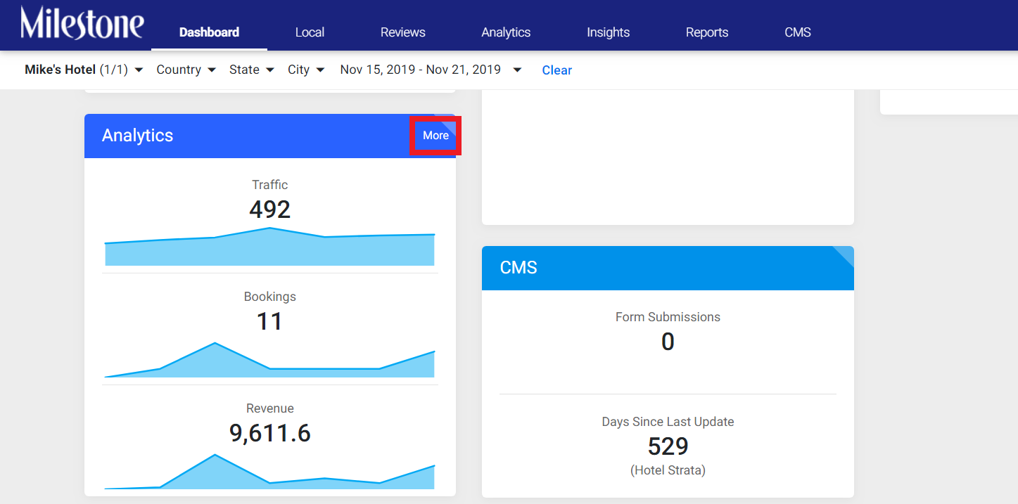Click the Bookings sparkline chart
The image size is (1018, 504).
pyautogui.click(x=270, y=360)
